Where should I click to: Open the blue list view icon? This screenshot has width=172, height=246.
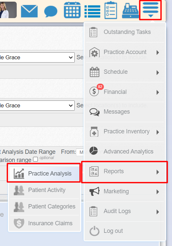click(92, 12)
